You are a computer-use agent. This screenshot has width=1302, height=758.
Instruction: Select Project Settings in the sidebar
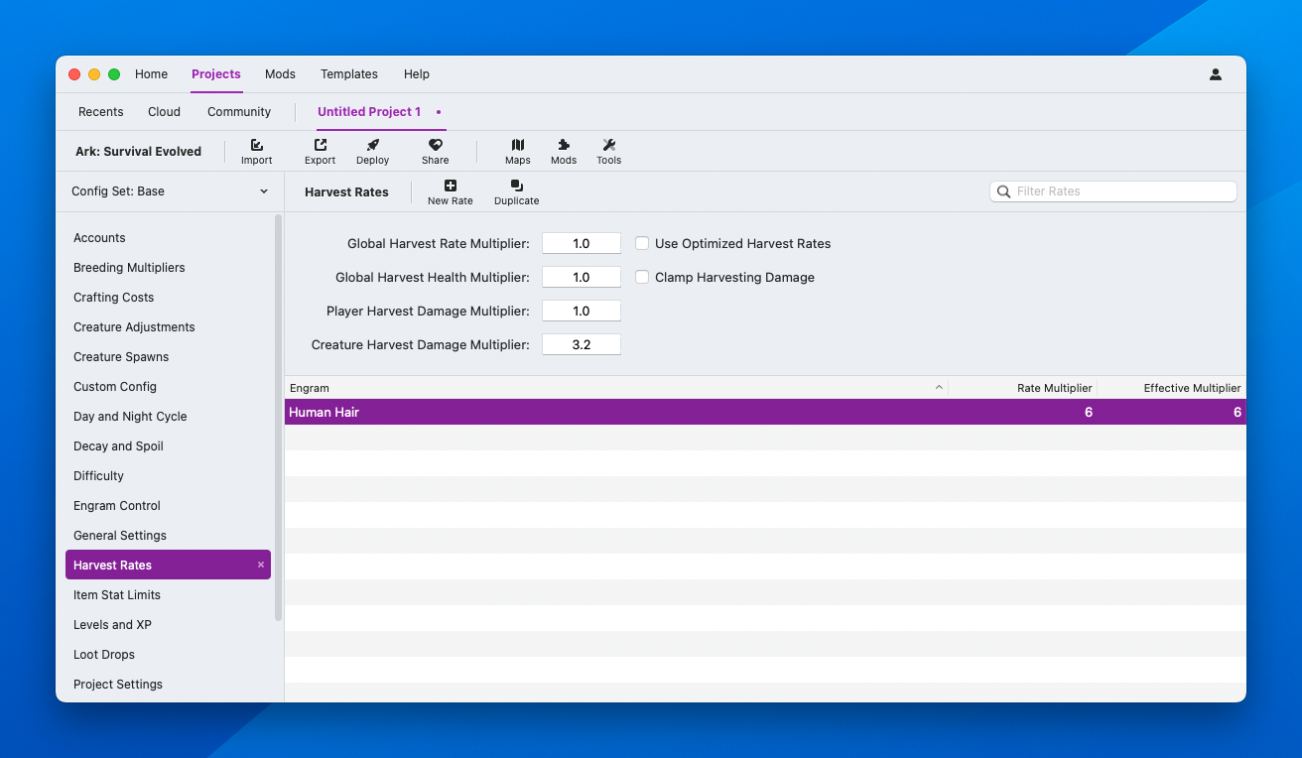[x=168, y=685]
